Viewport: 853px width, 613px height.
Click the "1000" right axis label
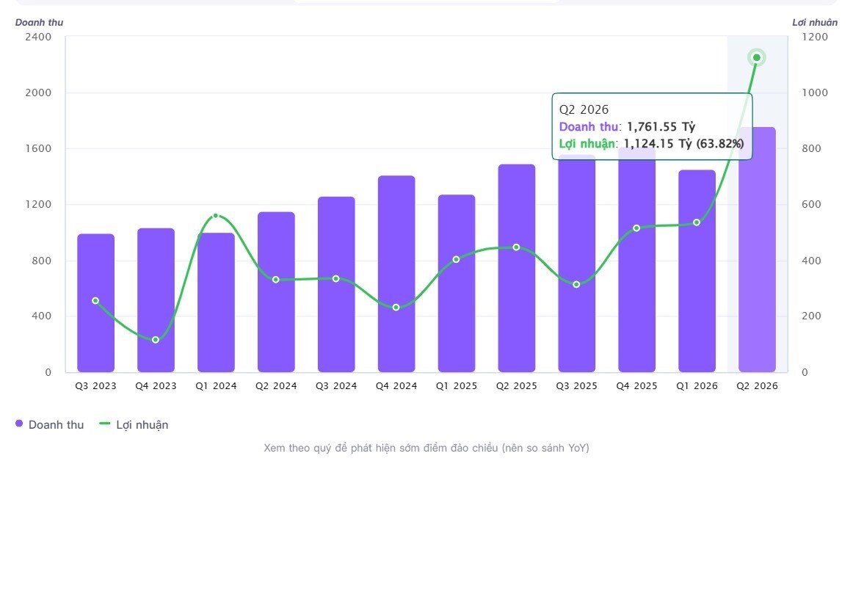815,93
